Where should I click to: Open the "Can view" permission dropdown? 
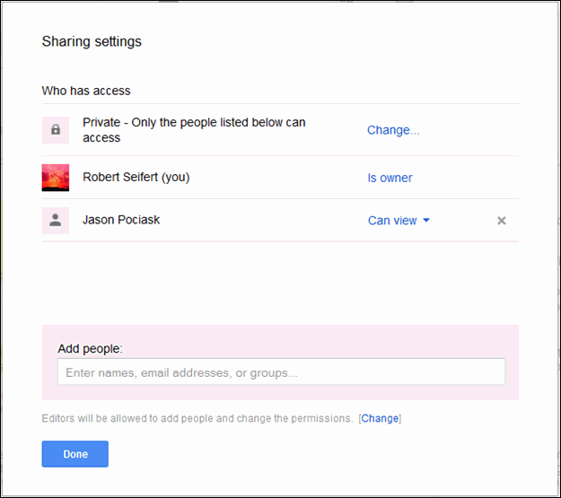(x=392, y=221)
